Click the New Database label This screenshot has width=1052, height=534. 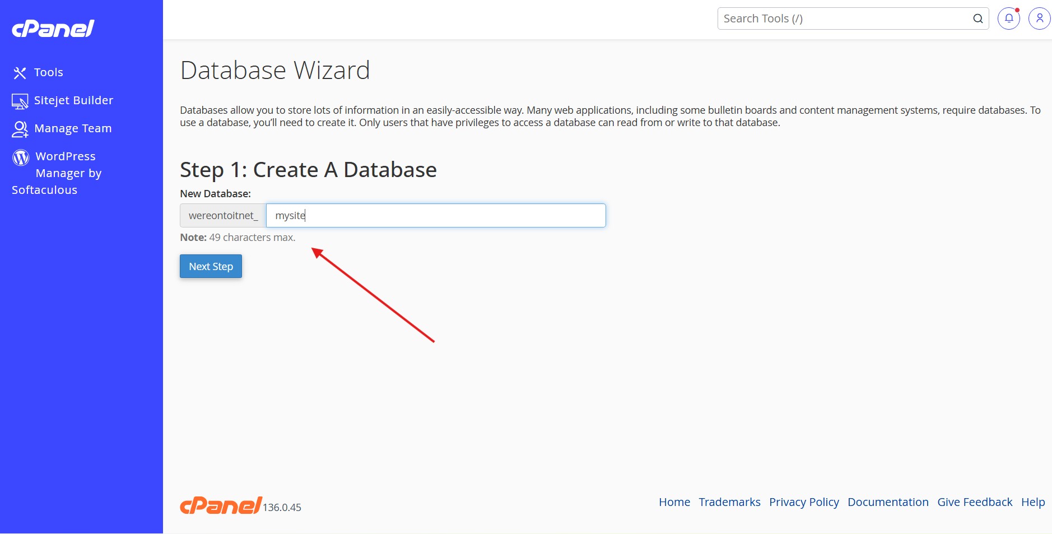click(215, 194)
